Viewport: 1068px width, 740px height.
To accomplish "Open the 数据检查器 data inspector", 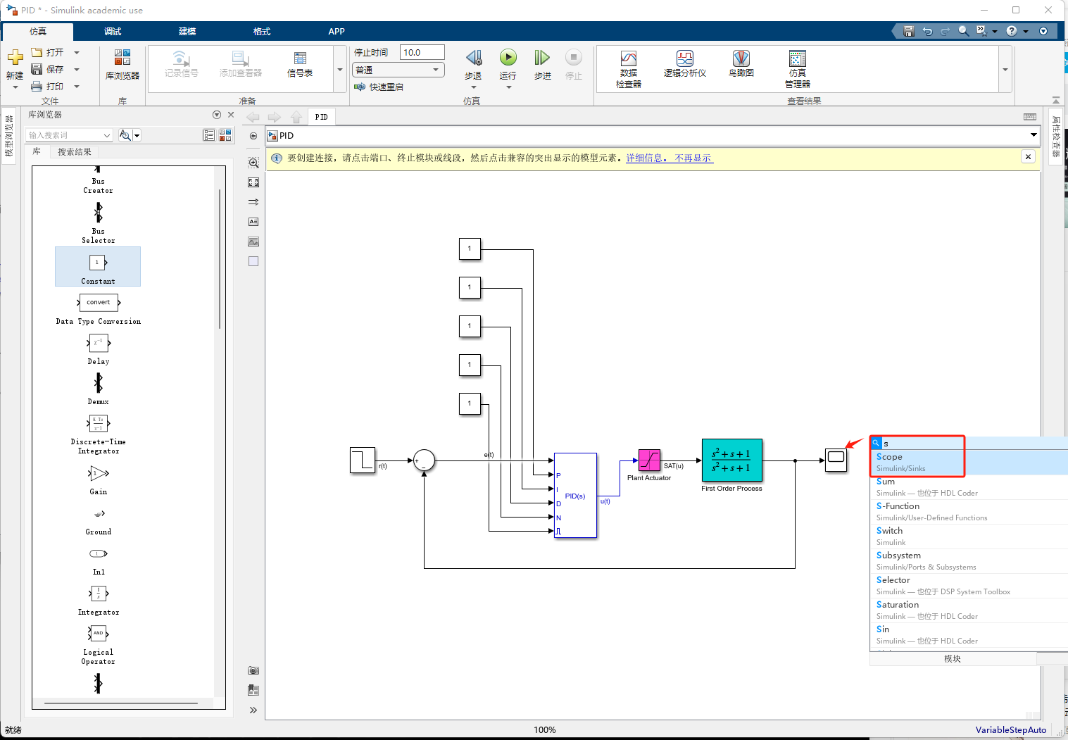I will [x=629, y=69].
